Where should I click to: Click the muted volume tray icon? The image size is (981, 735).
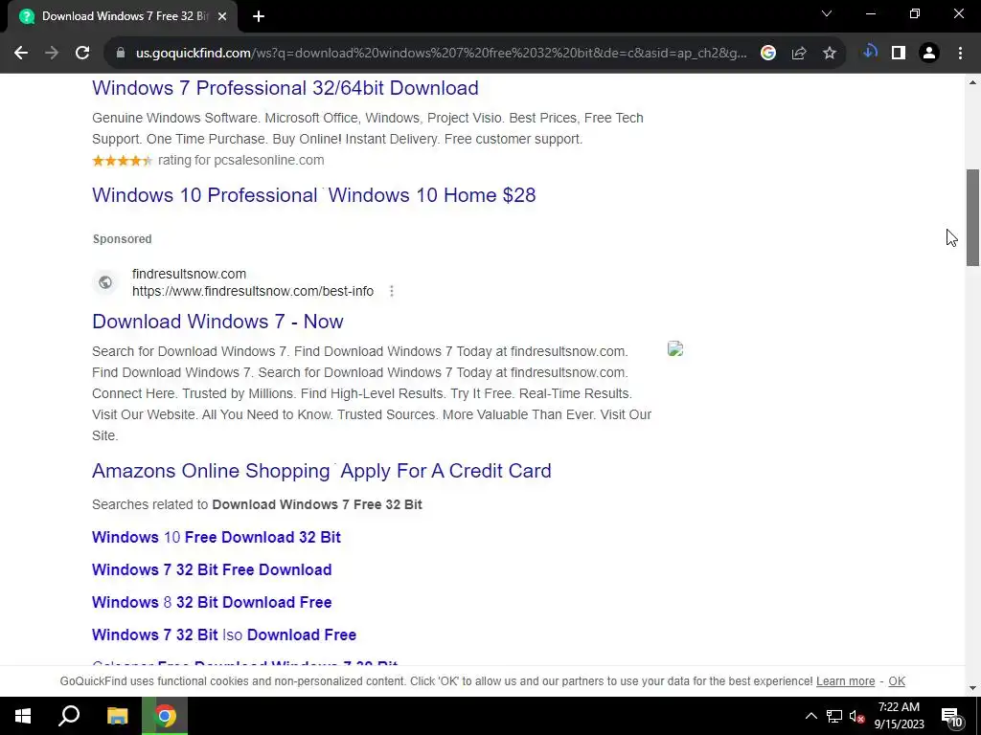857,716
